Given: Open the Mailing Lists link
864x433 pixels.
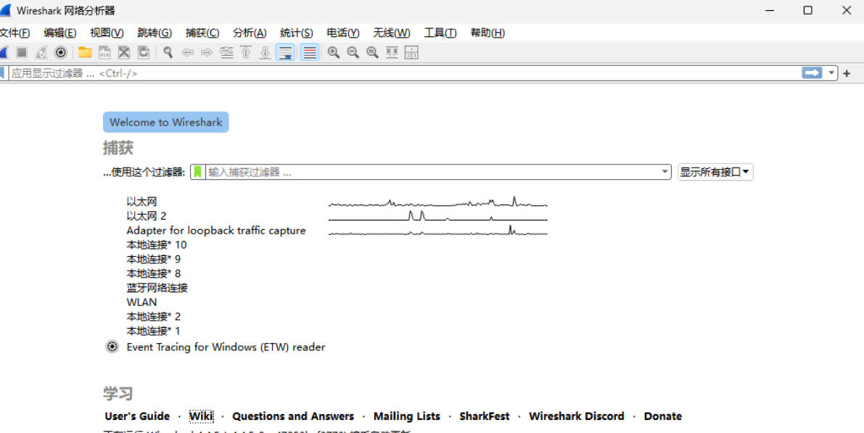Looking at the screenshot, I should click(407, 416).
